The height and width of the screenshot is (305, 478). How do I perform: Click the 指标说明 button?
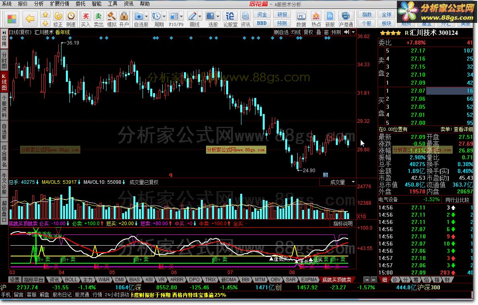[343, 224]
